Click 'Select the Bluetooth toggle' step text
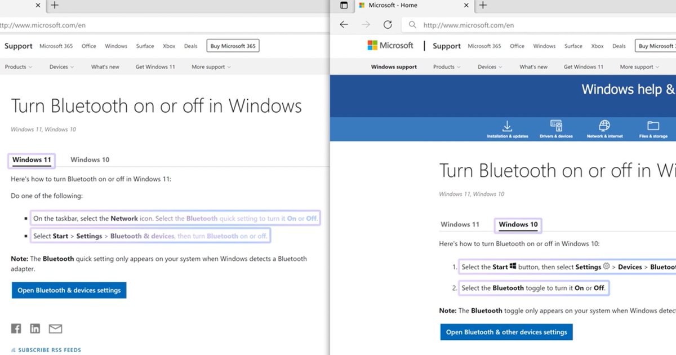The height and width of the screenshot is (355, 676). click(x=533, y=288)
